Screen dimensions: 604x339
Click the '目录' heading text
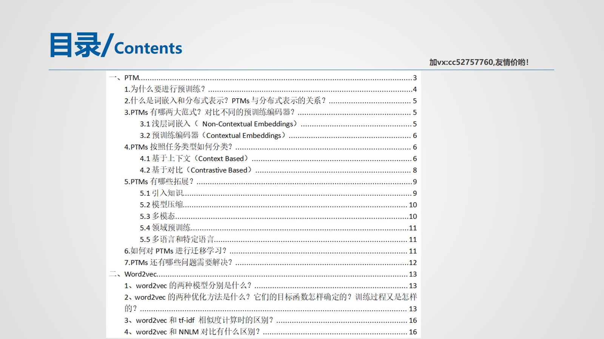pyautogui.click(x=75, y=45)
